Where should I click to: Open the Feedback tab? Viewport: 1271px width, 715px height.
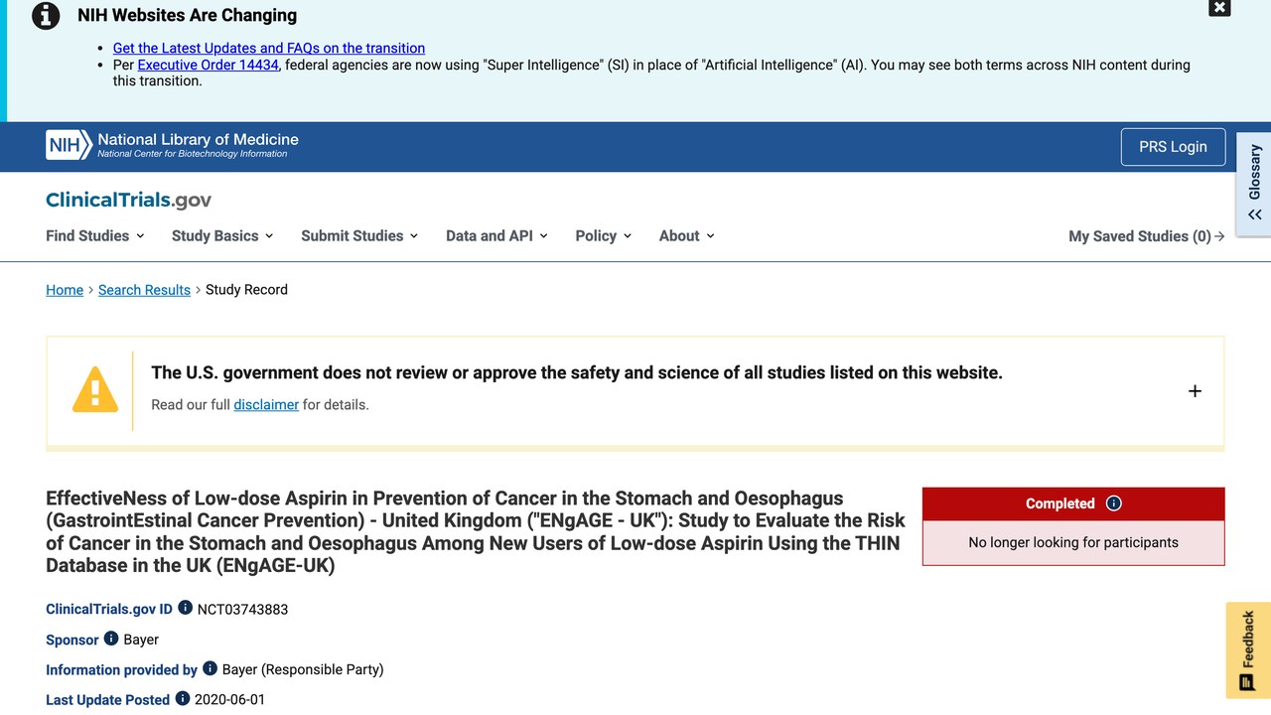(1248, 649)
